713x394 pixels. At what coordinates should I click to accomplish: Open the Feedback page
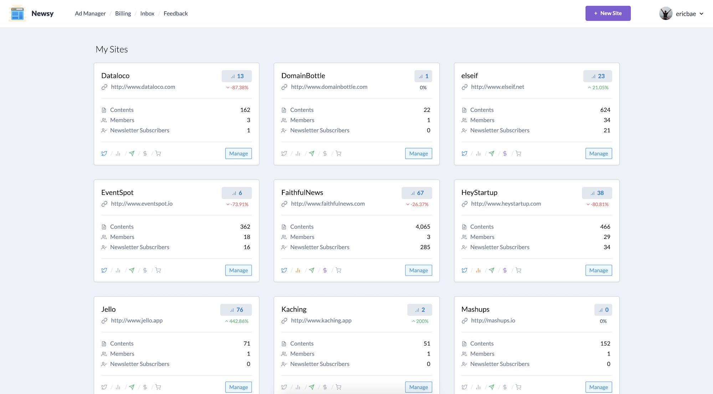pyautogui.click(x=176, y=14)
